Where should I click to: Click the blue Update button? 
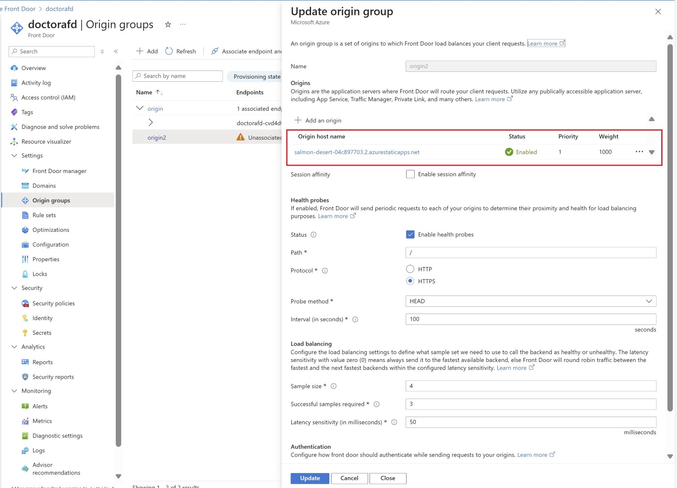pos(310,478)
